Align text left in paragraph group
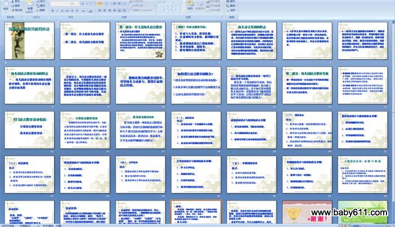 pyautogui.click(x=100, y=11)
